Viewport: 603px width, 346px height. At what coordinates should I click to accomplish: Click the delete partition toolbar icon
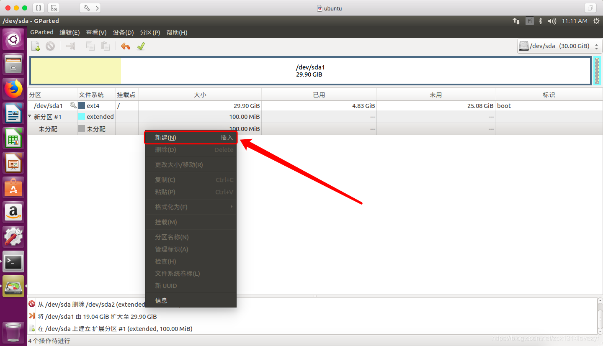pyautogui.click(x=50, y=46)
